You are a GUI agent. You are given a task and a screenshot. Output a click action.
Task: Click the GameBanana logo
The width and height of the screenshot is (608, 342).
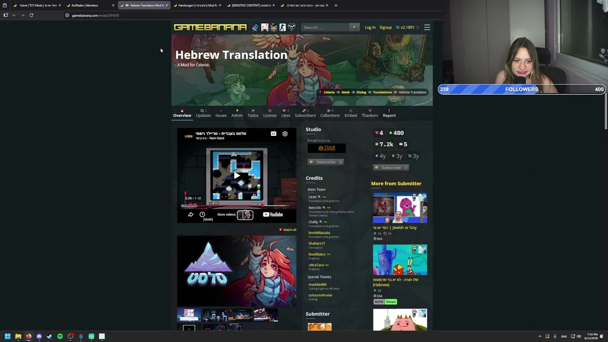pos(210,28)
